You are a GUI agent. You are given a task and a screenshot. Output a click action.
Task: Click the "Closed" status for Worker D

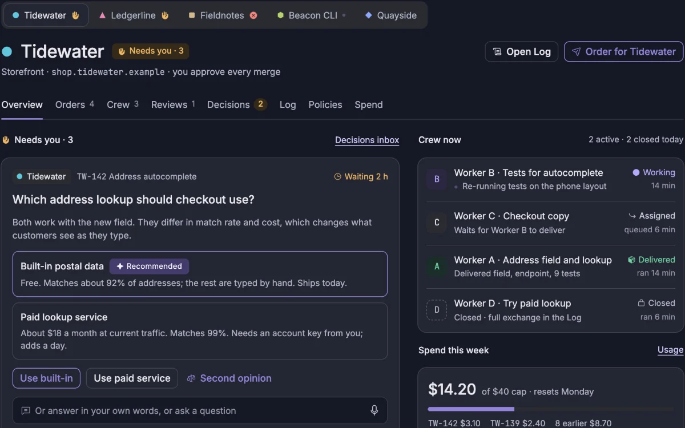tap(656, 303)
